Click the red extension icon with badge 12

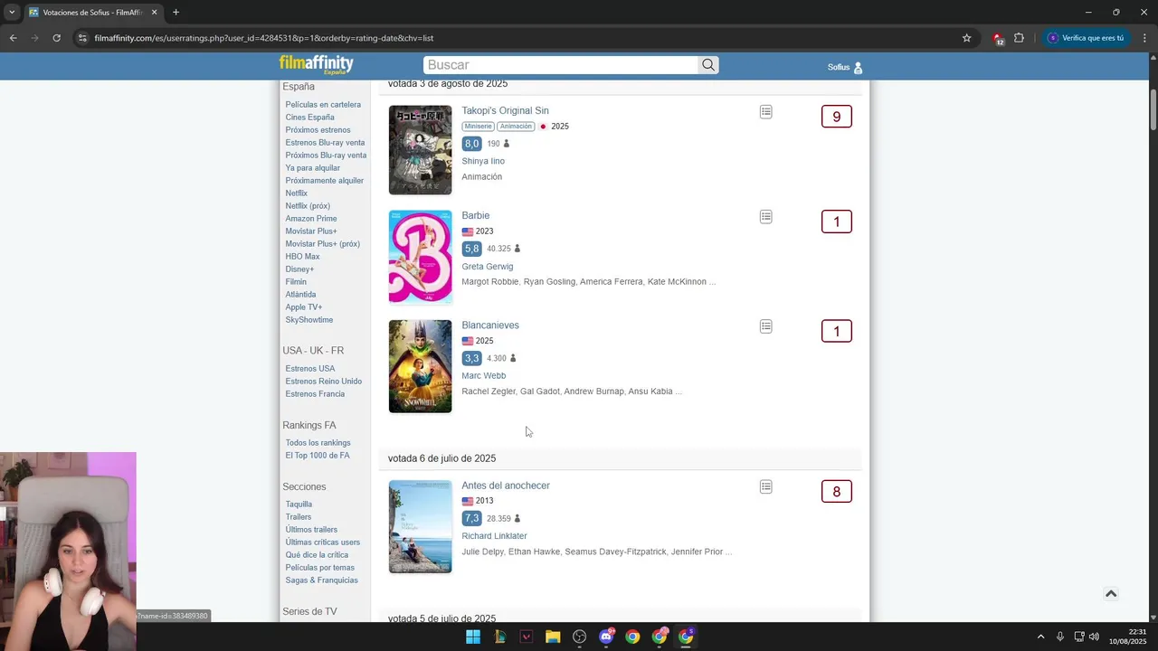point(997,39)
